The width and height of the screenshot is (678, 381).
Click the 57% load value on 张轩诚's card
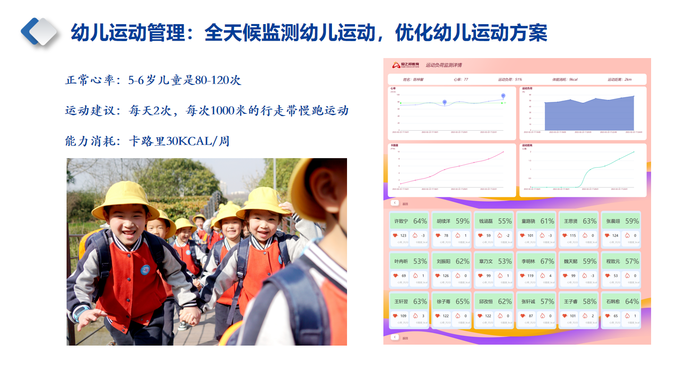pyautogui.click(x=547, y=301)
